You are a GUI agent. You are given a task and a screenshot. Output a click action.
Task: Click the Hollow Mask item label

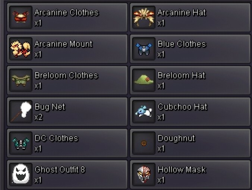pos(182,170)
